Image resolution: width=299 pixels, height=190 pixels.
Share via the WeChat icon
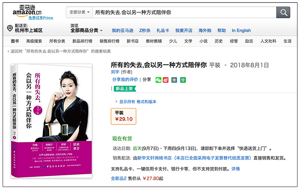[158, 80]
